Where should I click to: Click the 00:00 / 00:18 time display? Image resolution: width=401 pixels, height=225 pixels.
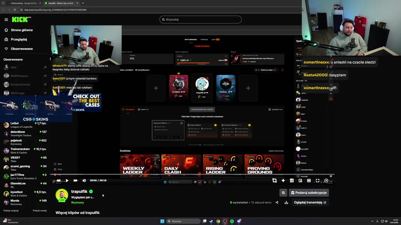[98, 180]
